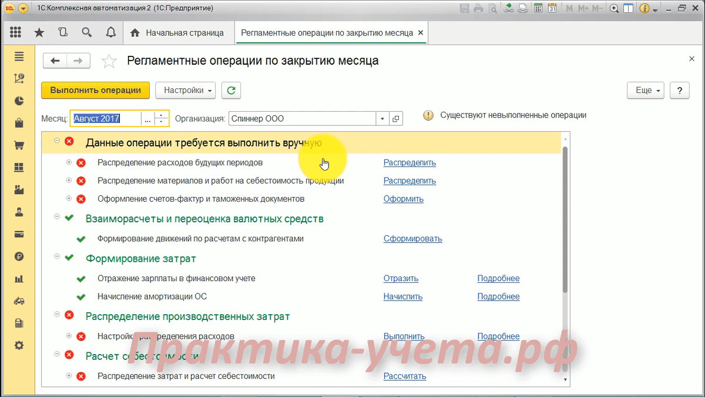Collapse 'Взаиморасчеты и переоценка валютных средств' group
Screen dimensions: 705x397
(x=57, y=217)
